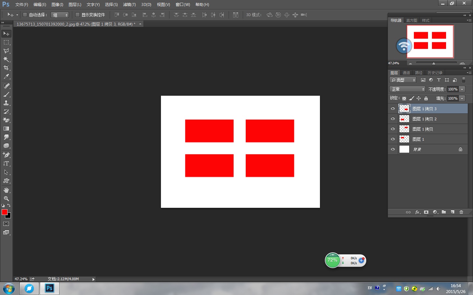The height and width of the screenshot is (295, 473).
Task: Enable the 显示变换控件 checkbox
Action: (78, 15)
